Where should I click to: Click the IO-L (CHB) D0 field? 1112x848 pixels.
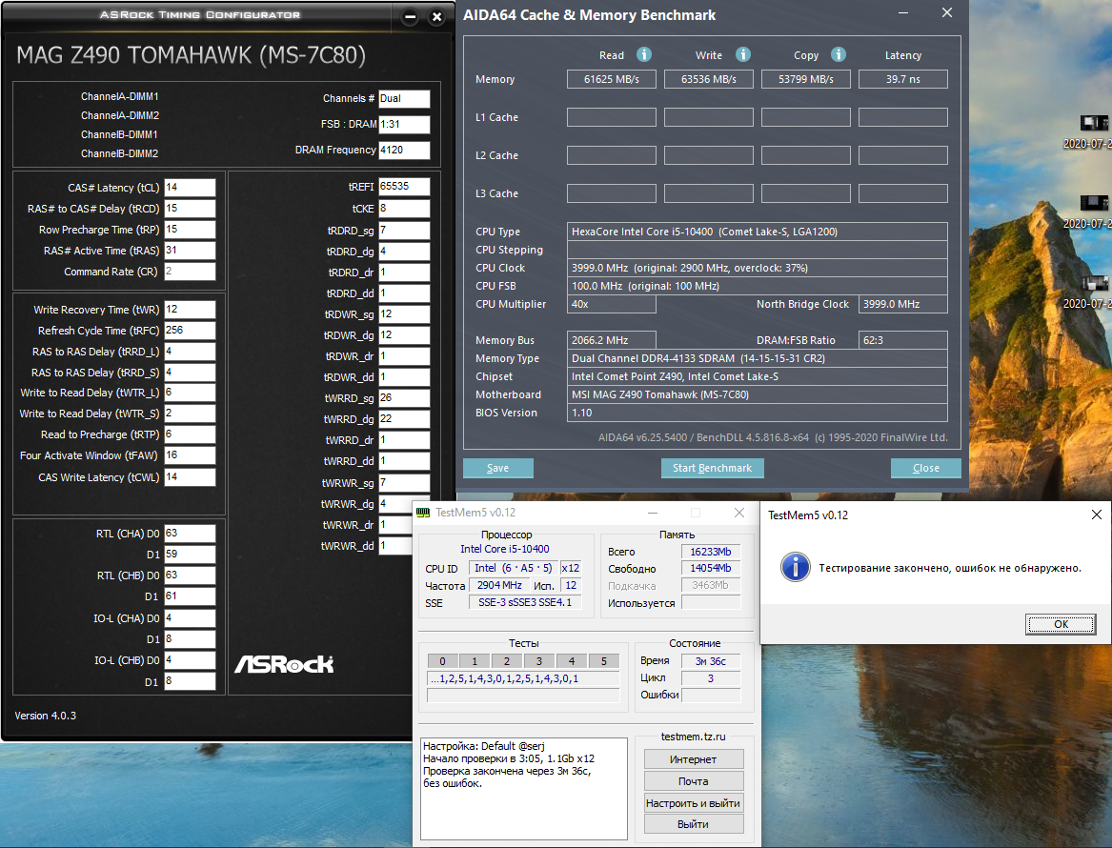[x=190, y=660]
